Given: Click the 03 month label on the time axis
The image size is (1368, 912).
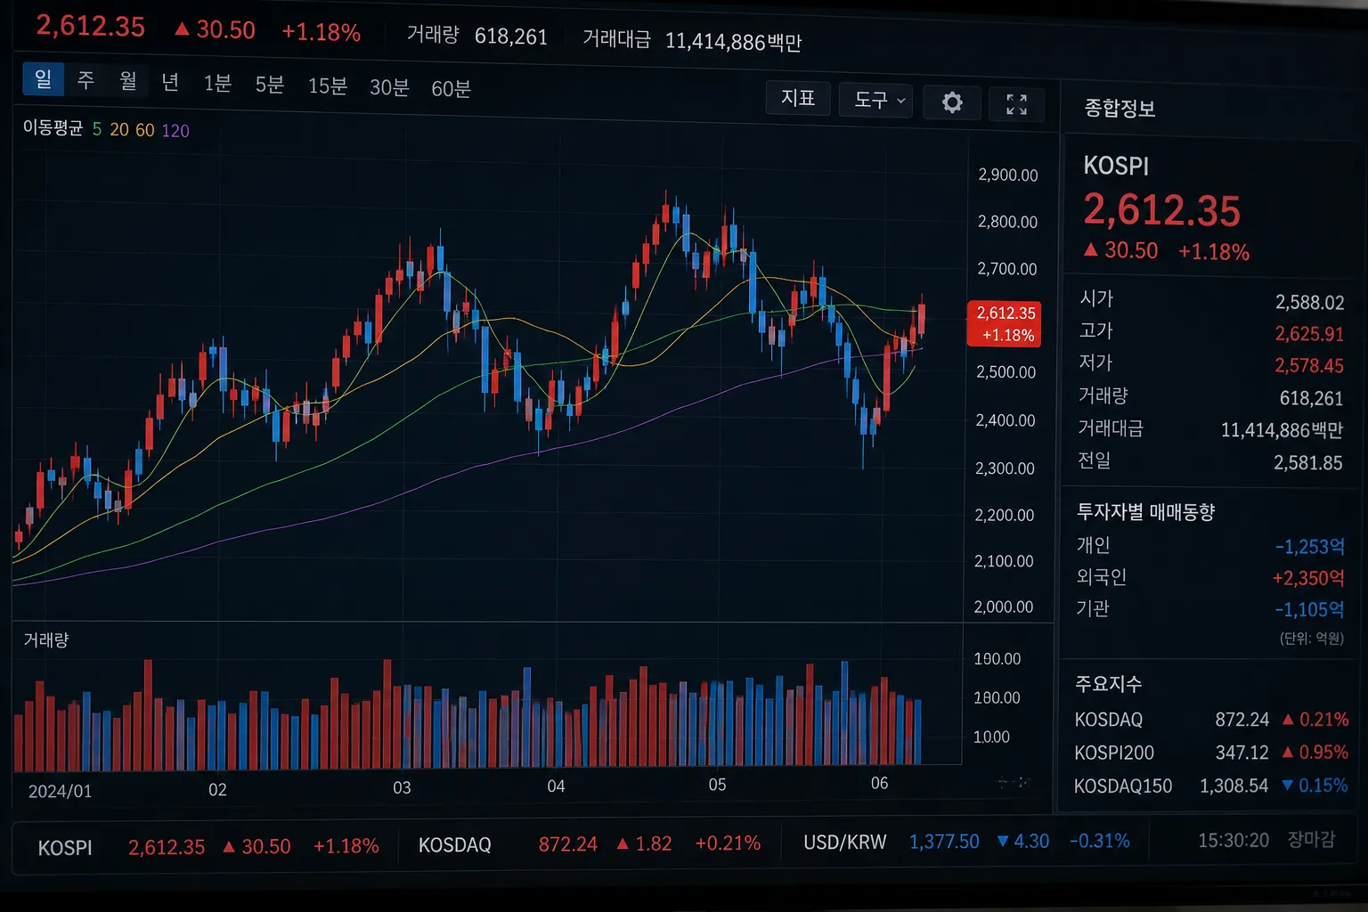Looking at the screenshot, I should 402,788.
